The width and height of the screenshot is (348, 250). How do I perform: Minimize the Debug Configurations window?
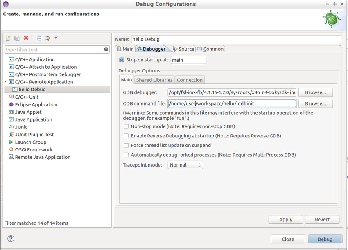click(x=328, y=4)
